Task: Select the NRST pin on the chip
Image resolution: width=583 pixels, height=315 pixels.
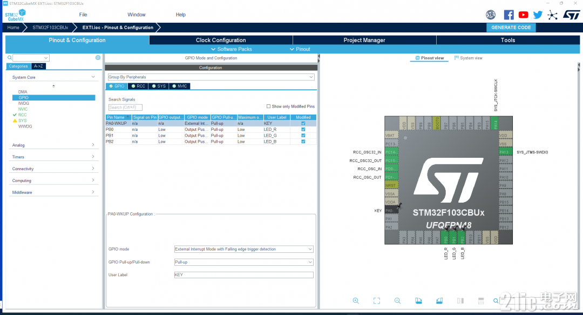Action: (391, 185)
